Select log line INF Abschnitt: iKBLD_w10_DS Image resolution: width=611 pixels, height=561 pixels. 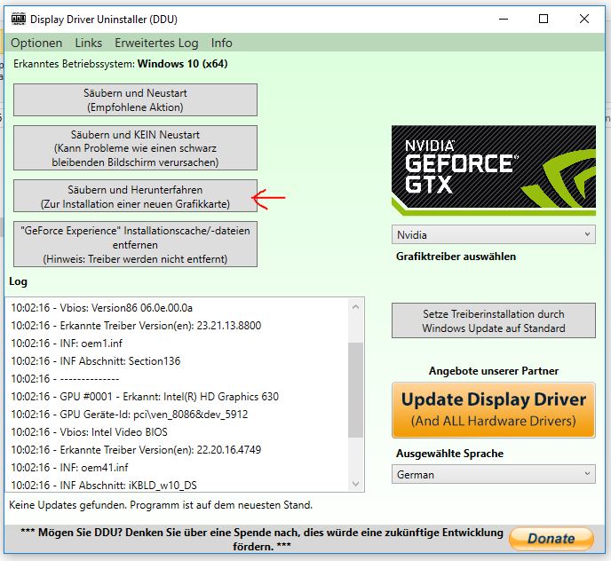(x=104, y=485)
